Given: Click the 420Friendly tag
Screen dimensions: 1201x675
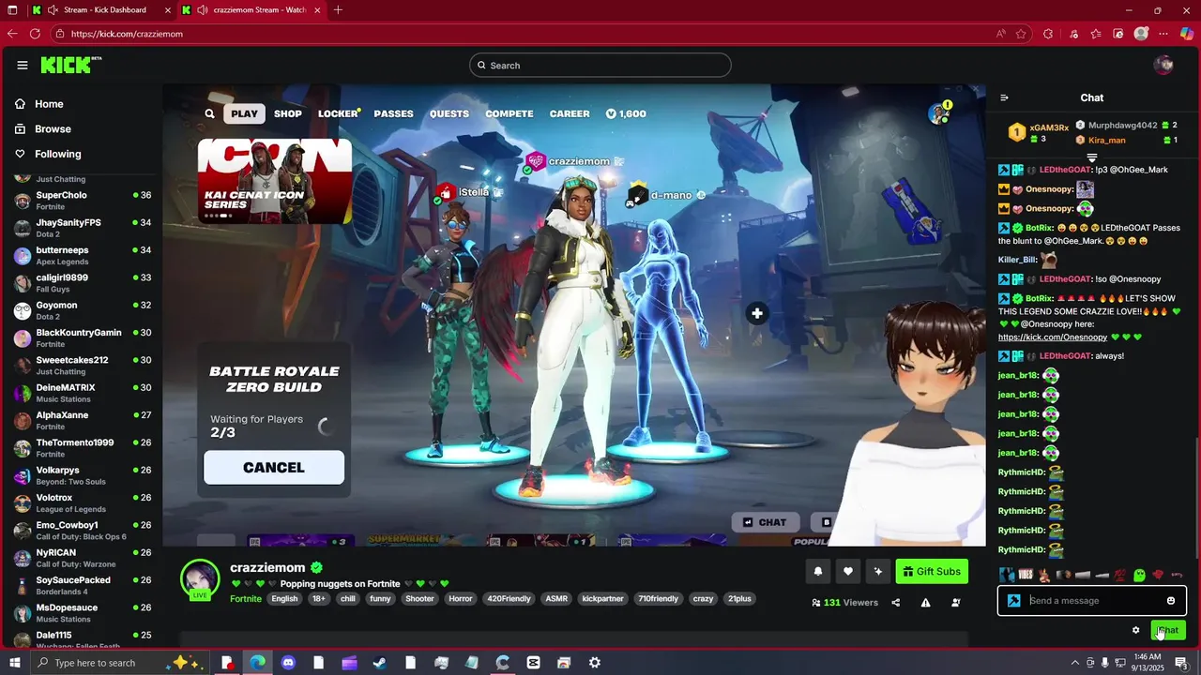Looking at the screenshot, I should point(508,598).
